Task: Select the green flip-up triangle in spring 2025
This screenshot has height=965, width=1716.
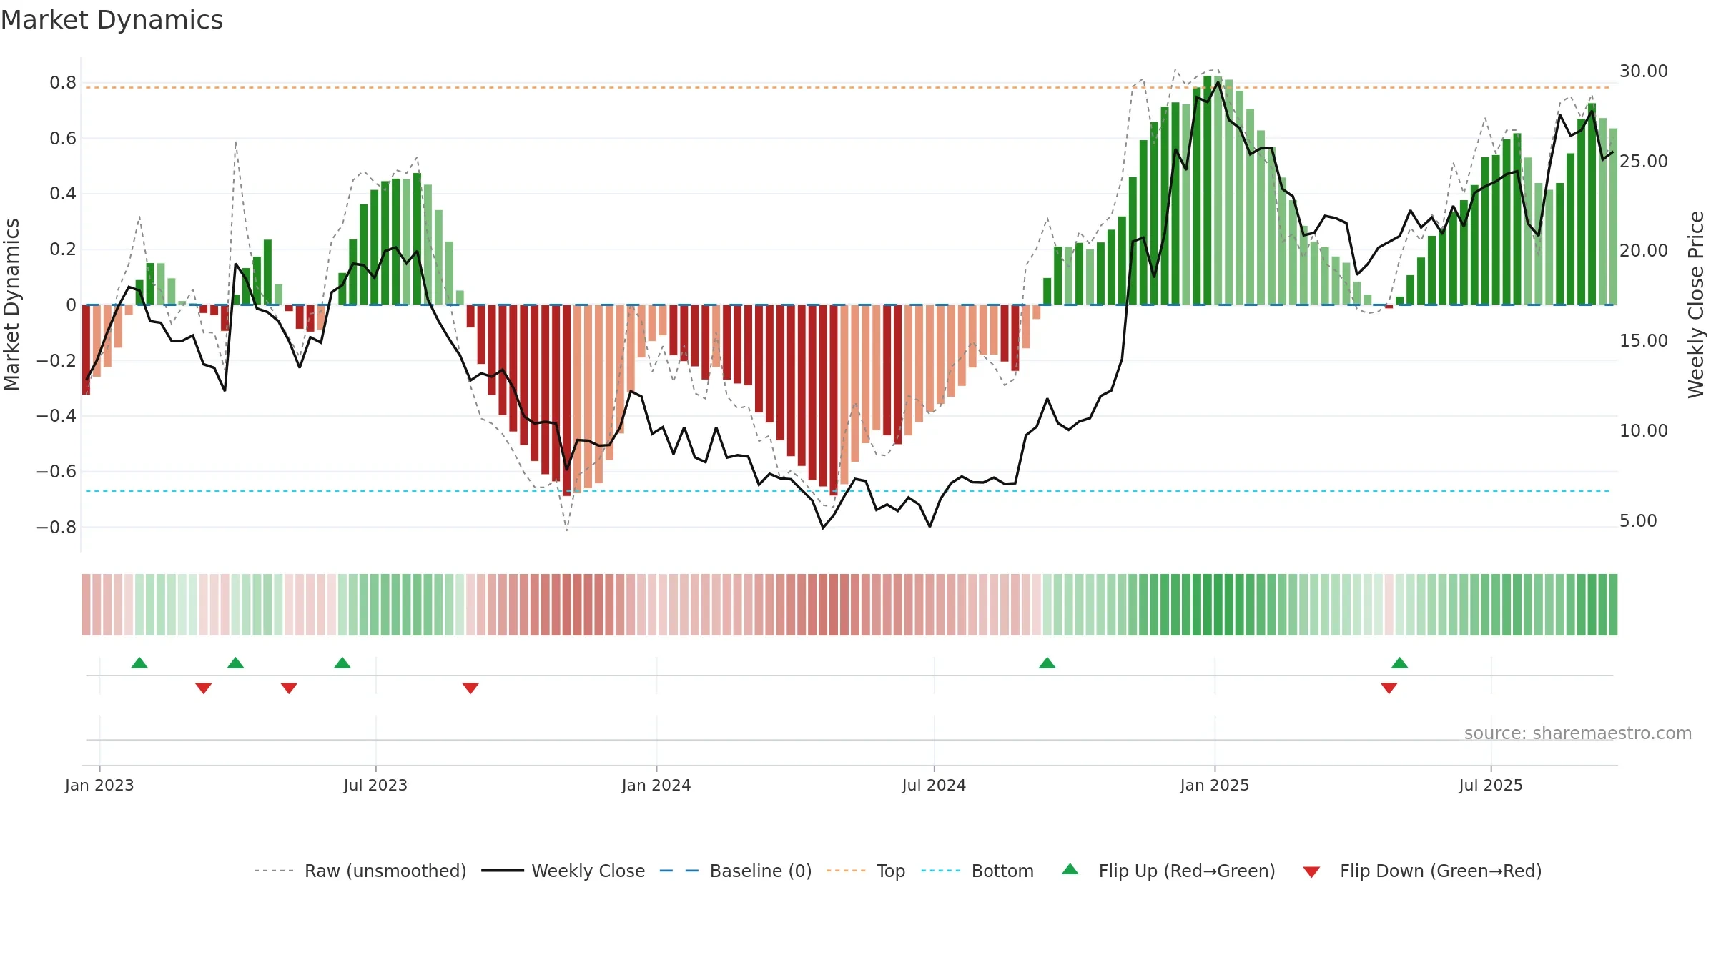Action: [1399, 663]
